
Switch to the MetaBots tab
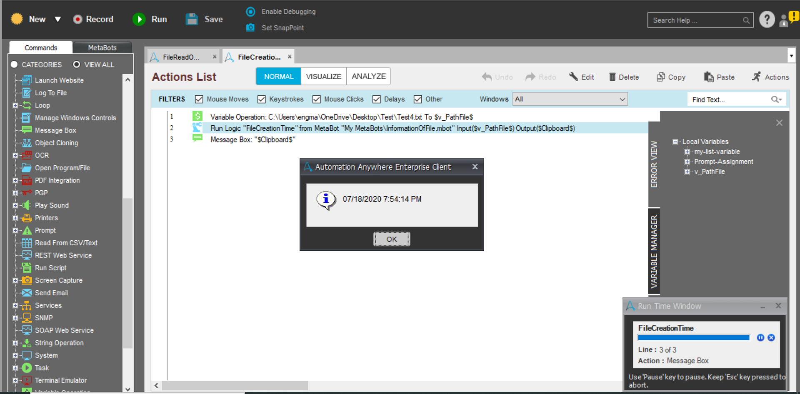(x=102, y=47)
